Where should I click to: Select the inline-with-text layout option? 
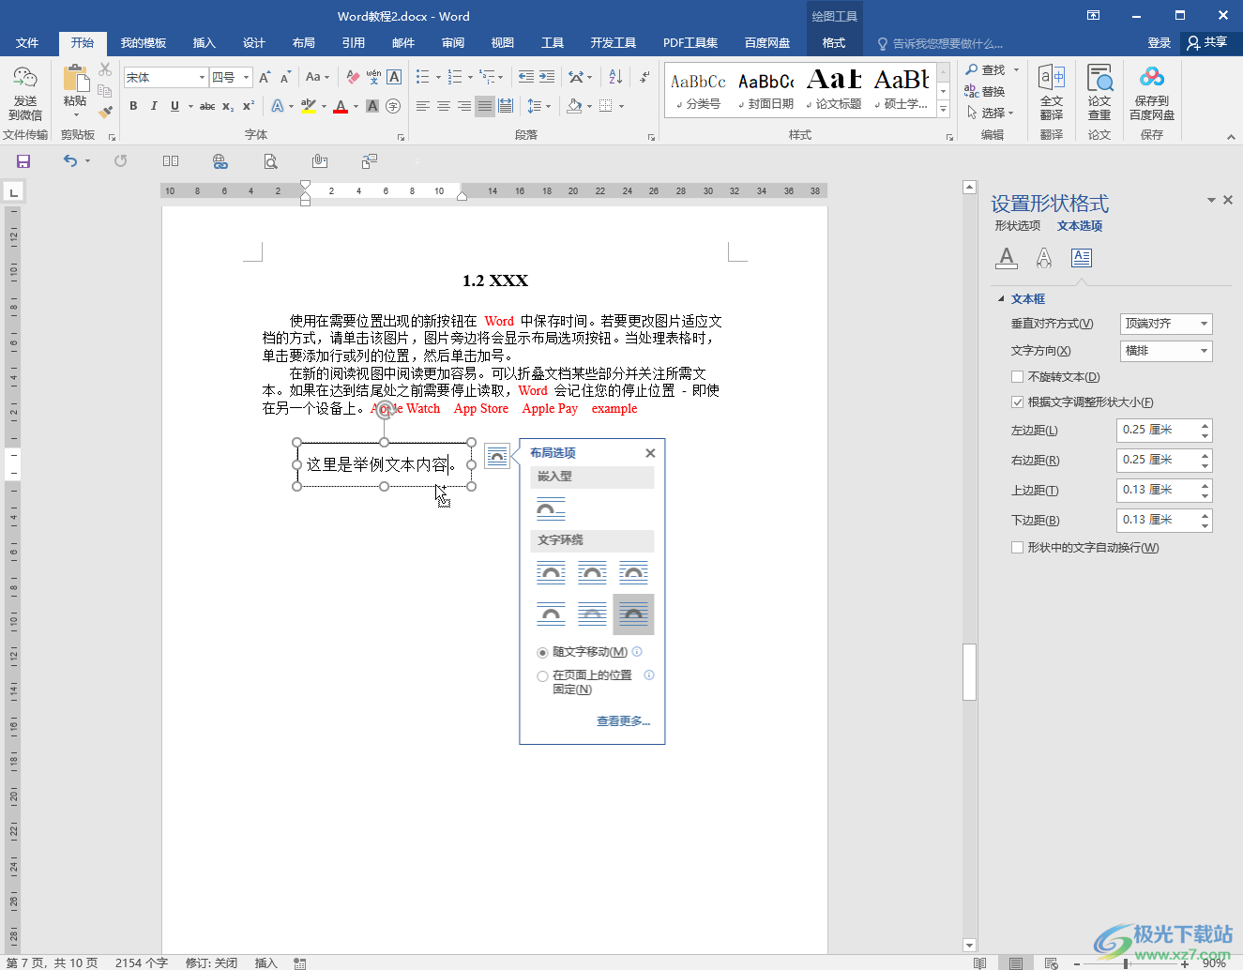coord(551,509)
